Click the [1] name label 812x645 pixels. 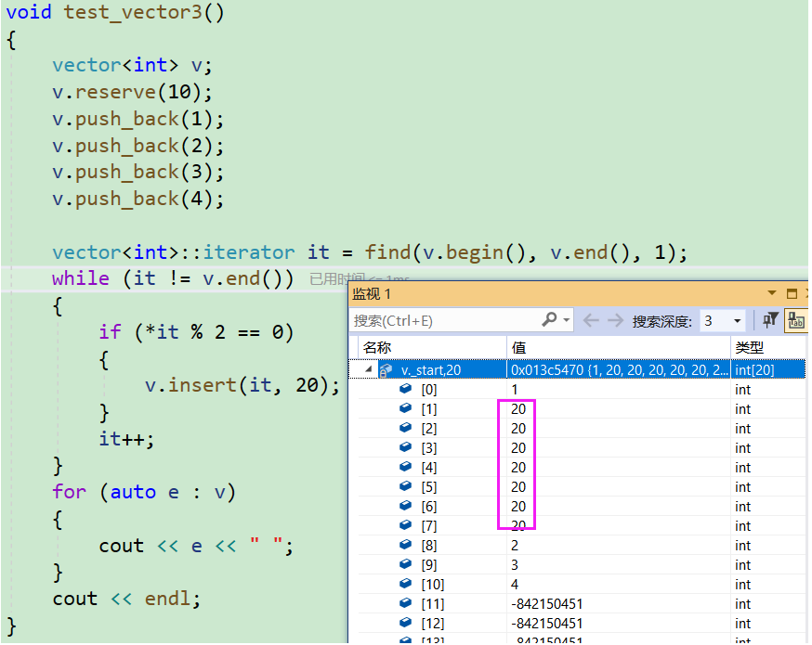pos(429,409)
